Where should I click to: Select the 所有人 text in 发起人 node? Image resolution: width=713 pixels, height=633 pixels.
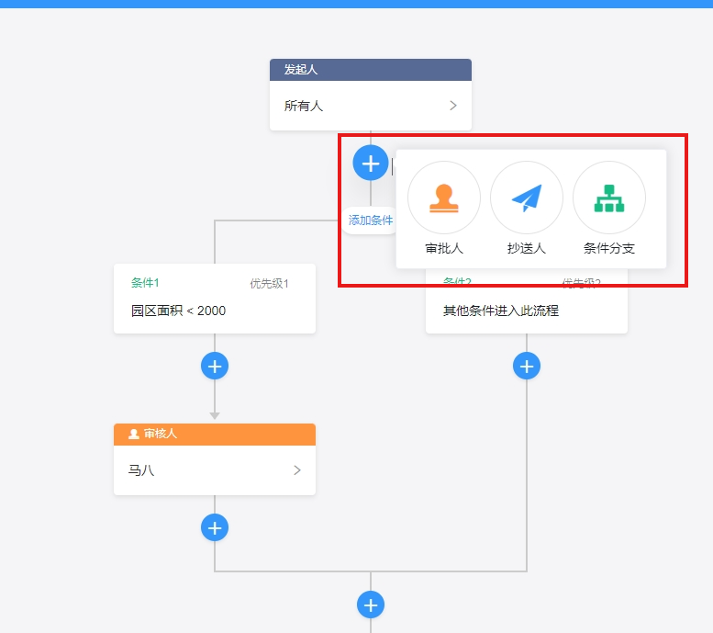click(304, 106)
